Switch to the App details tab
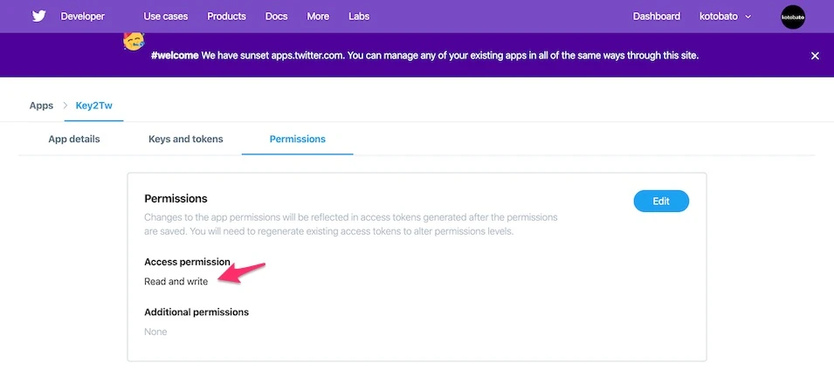 tap(74, 140)
